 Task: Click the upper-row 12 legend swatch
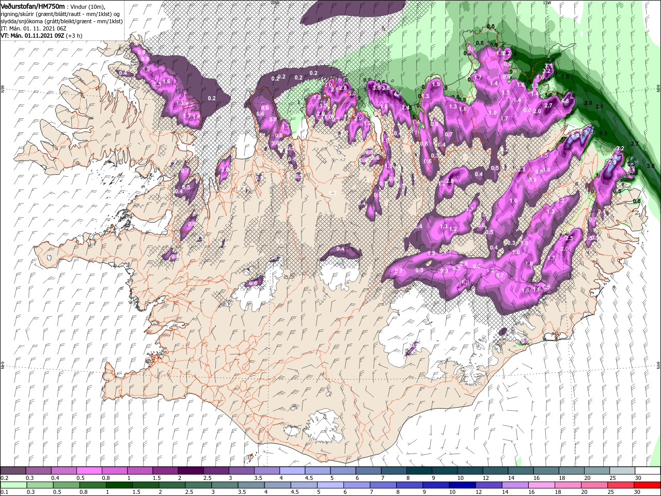point(495,470)
